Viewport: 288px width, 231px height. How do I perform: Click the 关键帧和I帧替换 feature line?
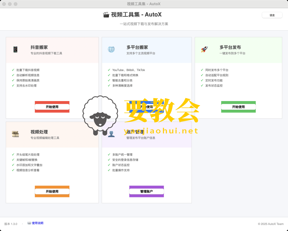coord(27,160)
